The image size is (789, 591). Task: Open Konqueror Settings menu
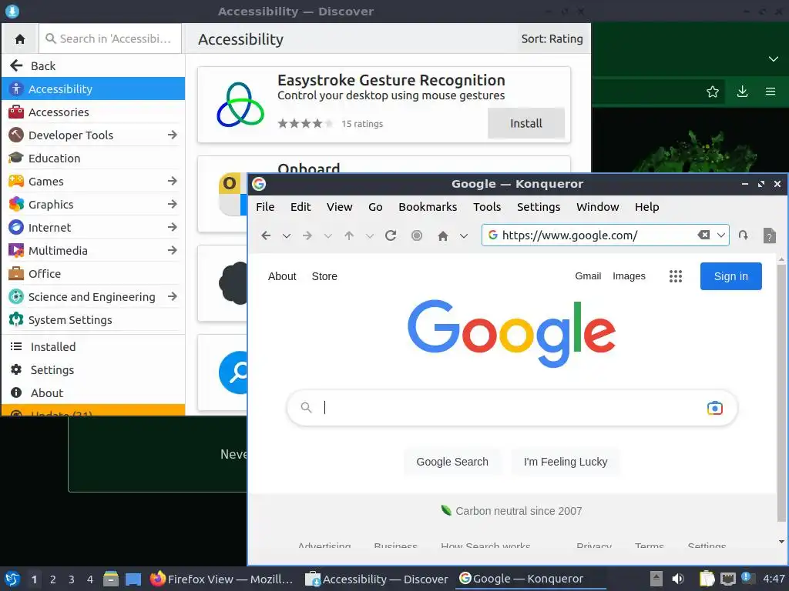539,207
